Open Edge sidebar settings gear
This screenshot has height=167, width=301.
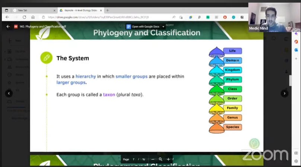(296, 161)
